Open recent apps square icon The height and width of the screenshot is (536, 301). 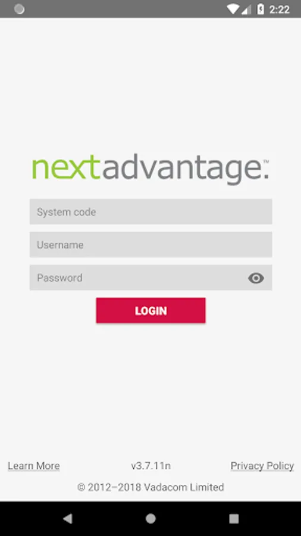click(234, 519)
